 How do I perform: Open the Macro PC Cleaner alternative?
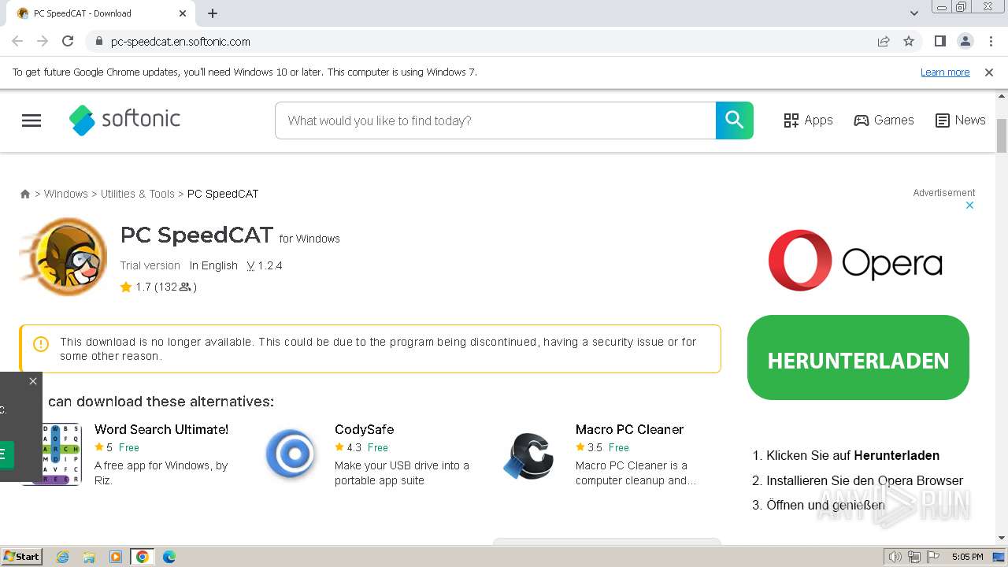pyautogui.click(x=629, y=429)
